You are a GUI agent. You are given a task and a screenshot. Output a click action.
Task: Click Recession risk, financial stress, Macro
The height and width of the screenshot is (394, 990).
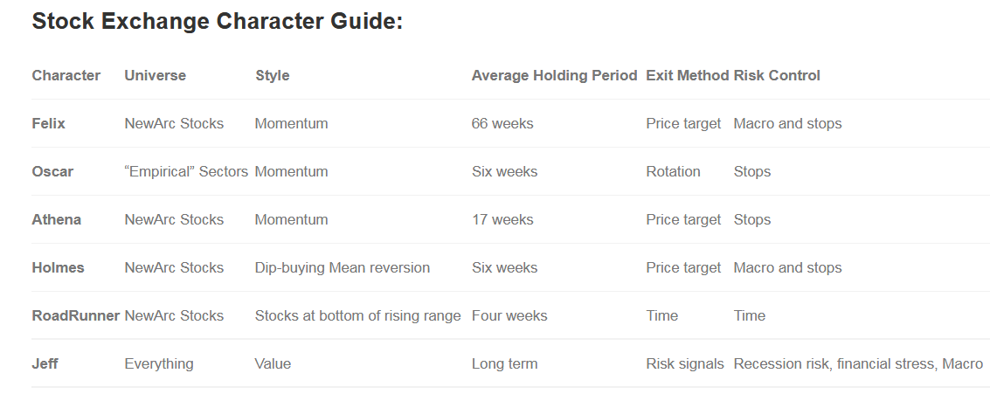(858, 363)
